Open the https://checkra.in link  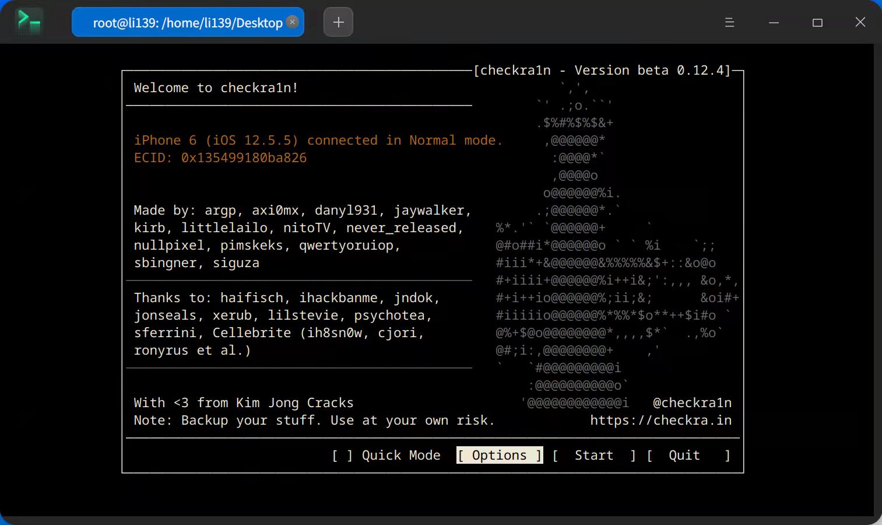point(660,420)
